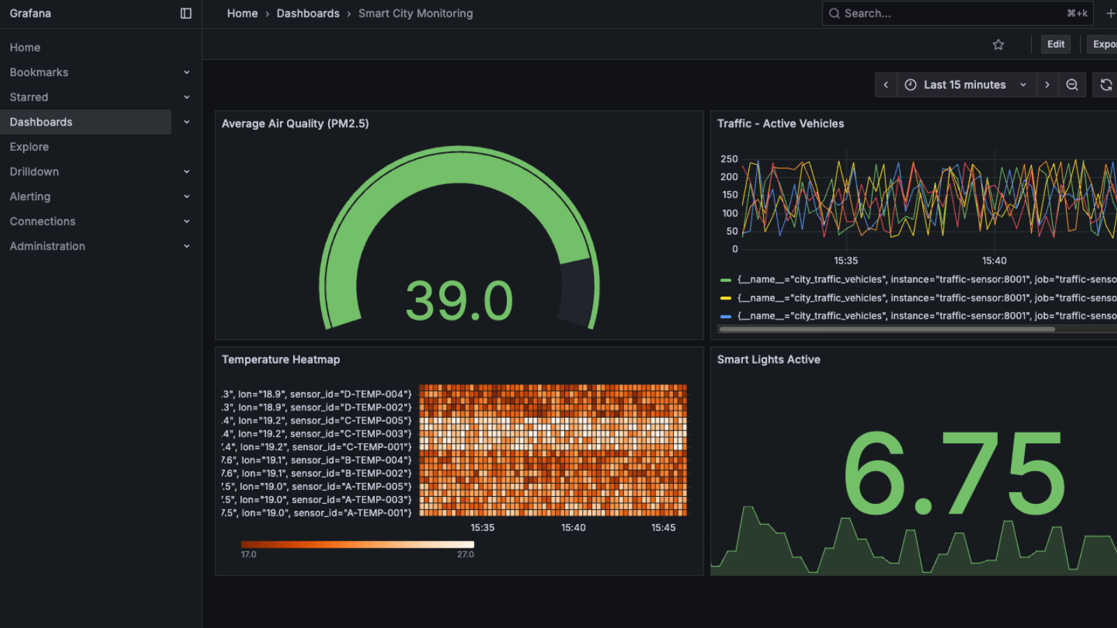The image size is (1117, 628).
Task: Go to Dashboards via the breadcrumb link
Action: 308,13
